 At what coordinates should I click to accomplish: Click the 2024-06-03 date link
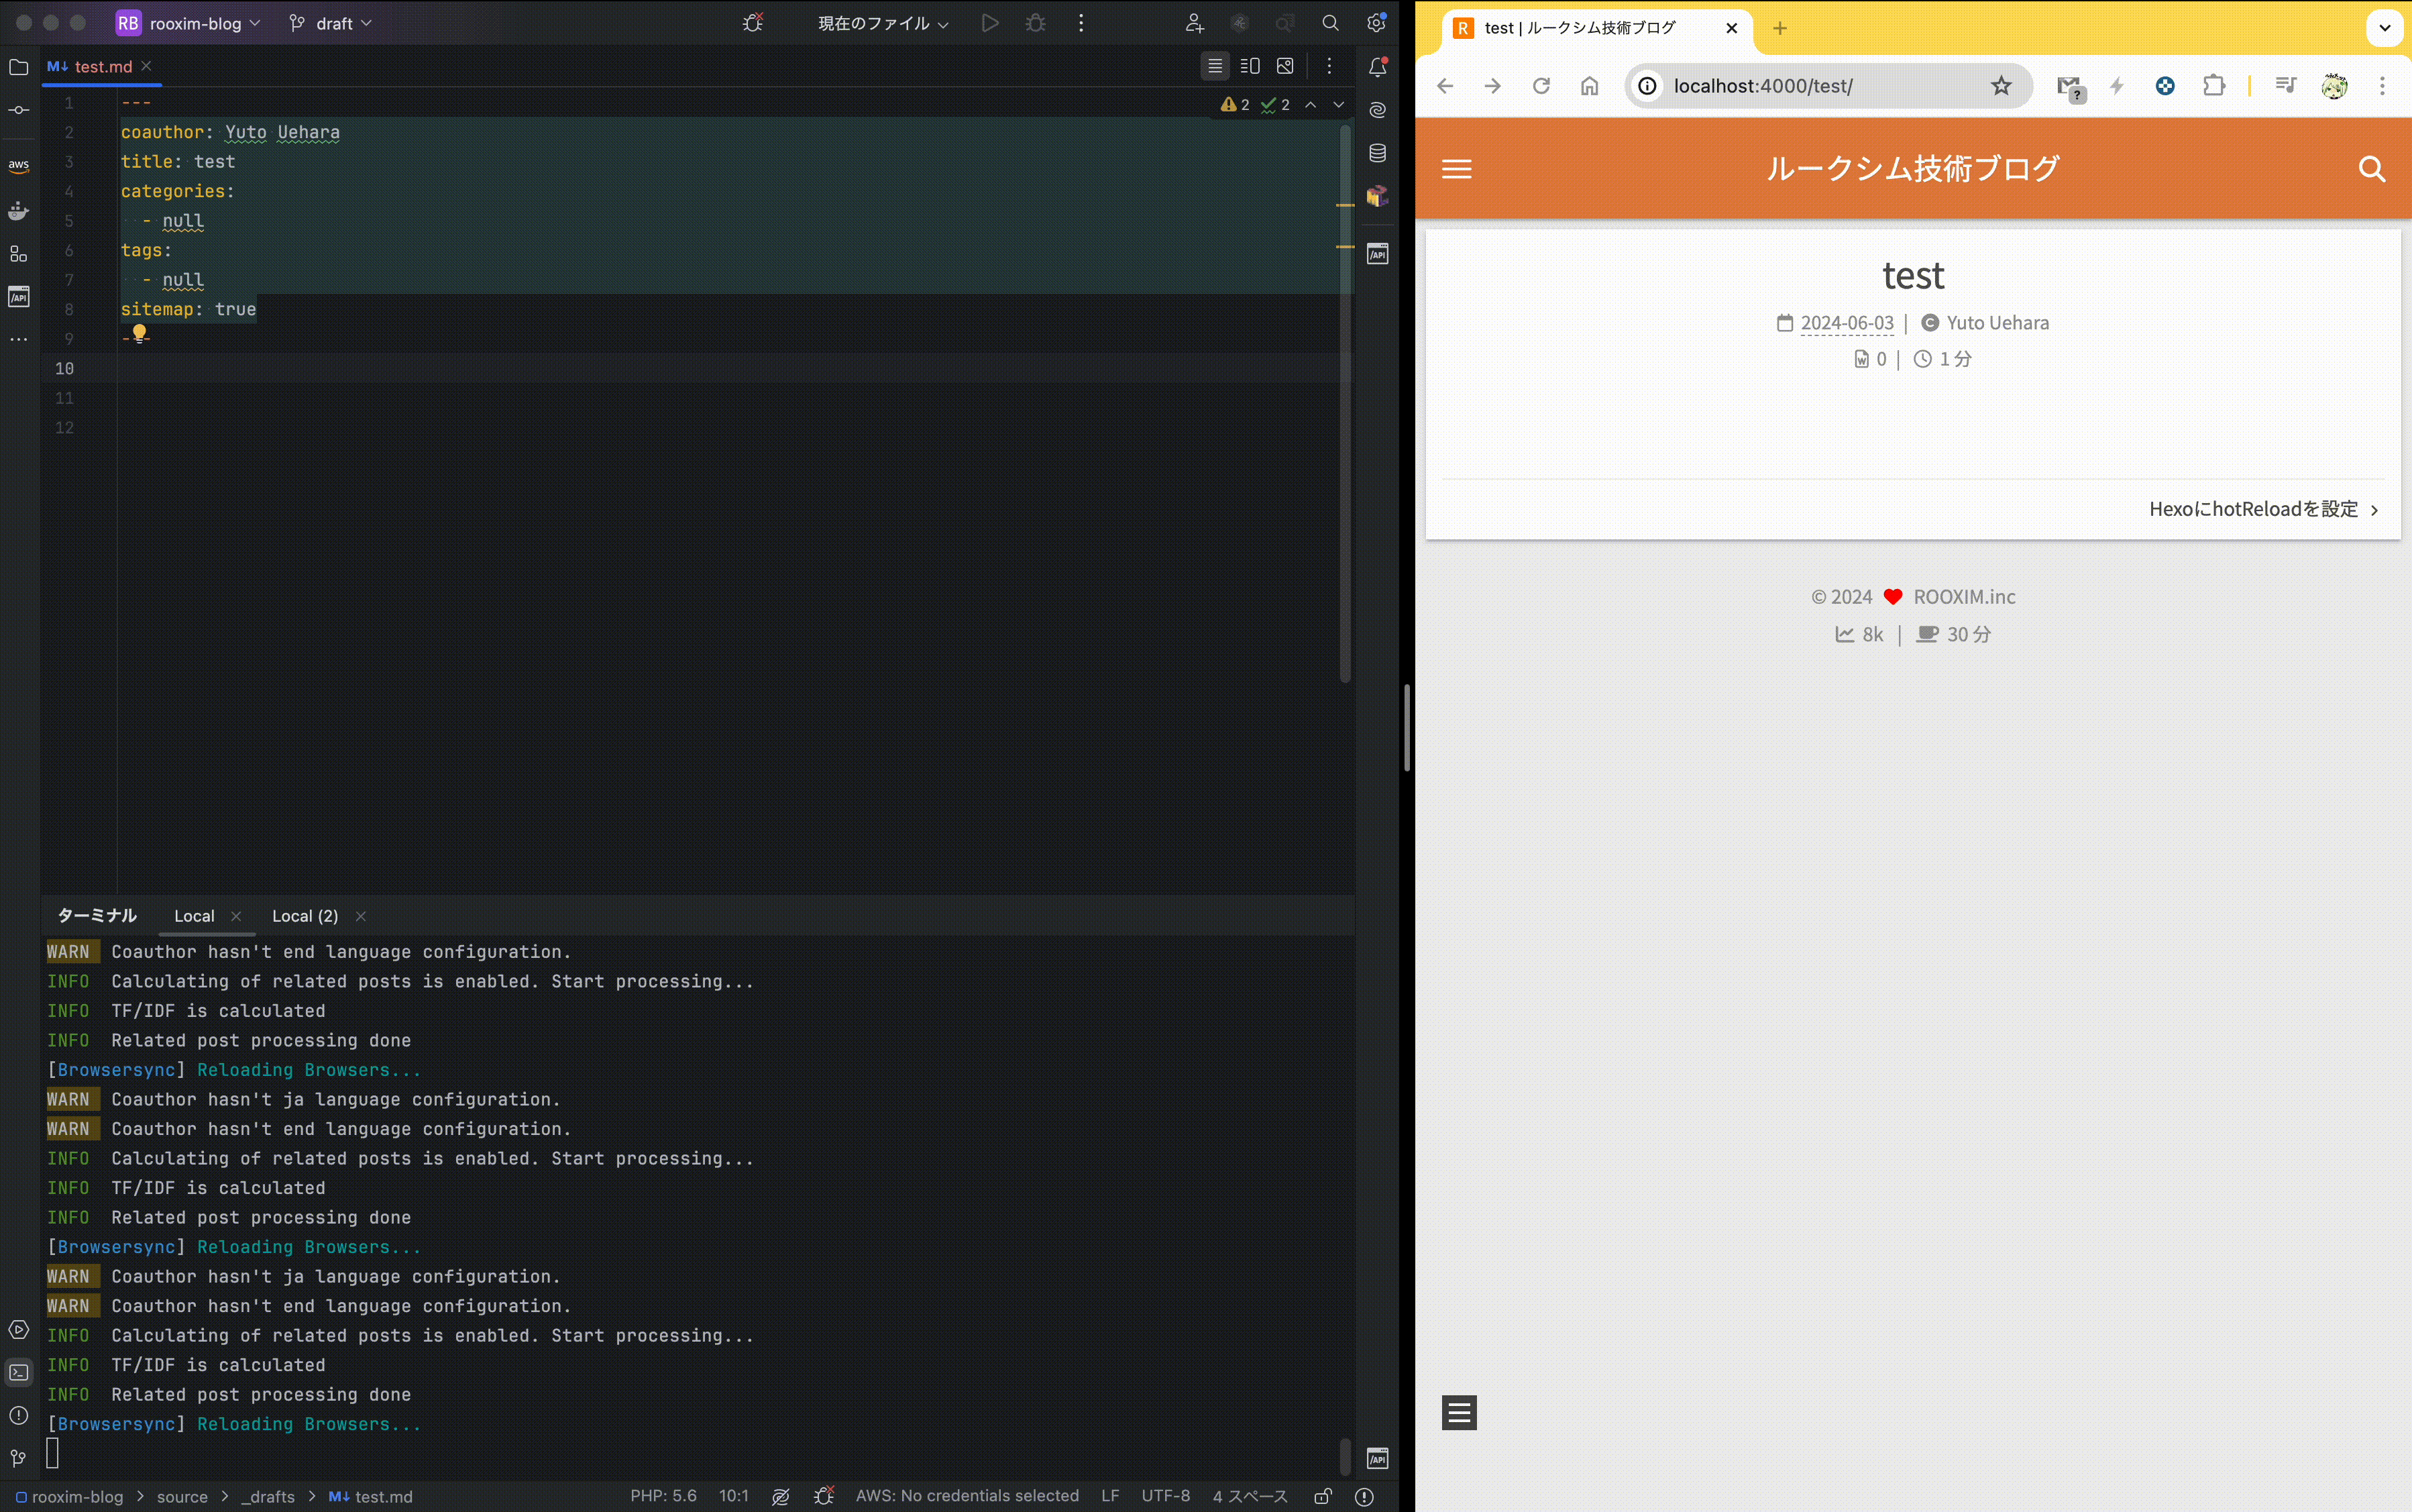click(x=1847, y=323)
